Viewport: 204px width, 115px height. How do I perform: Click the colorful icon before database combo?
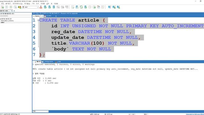[19, 7]
